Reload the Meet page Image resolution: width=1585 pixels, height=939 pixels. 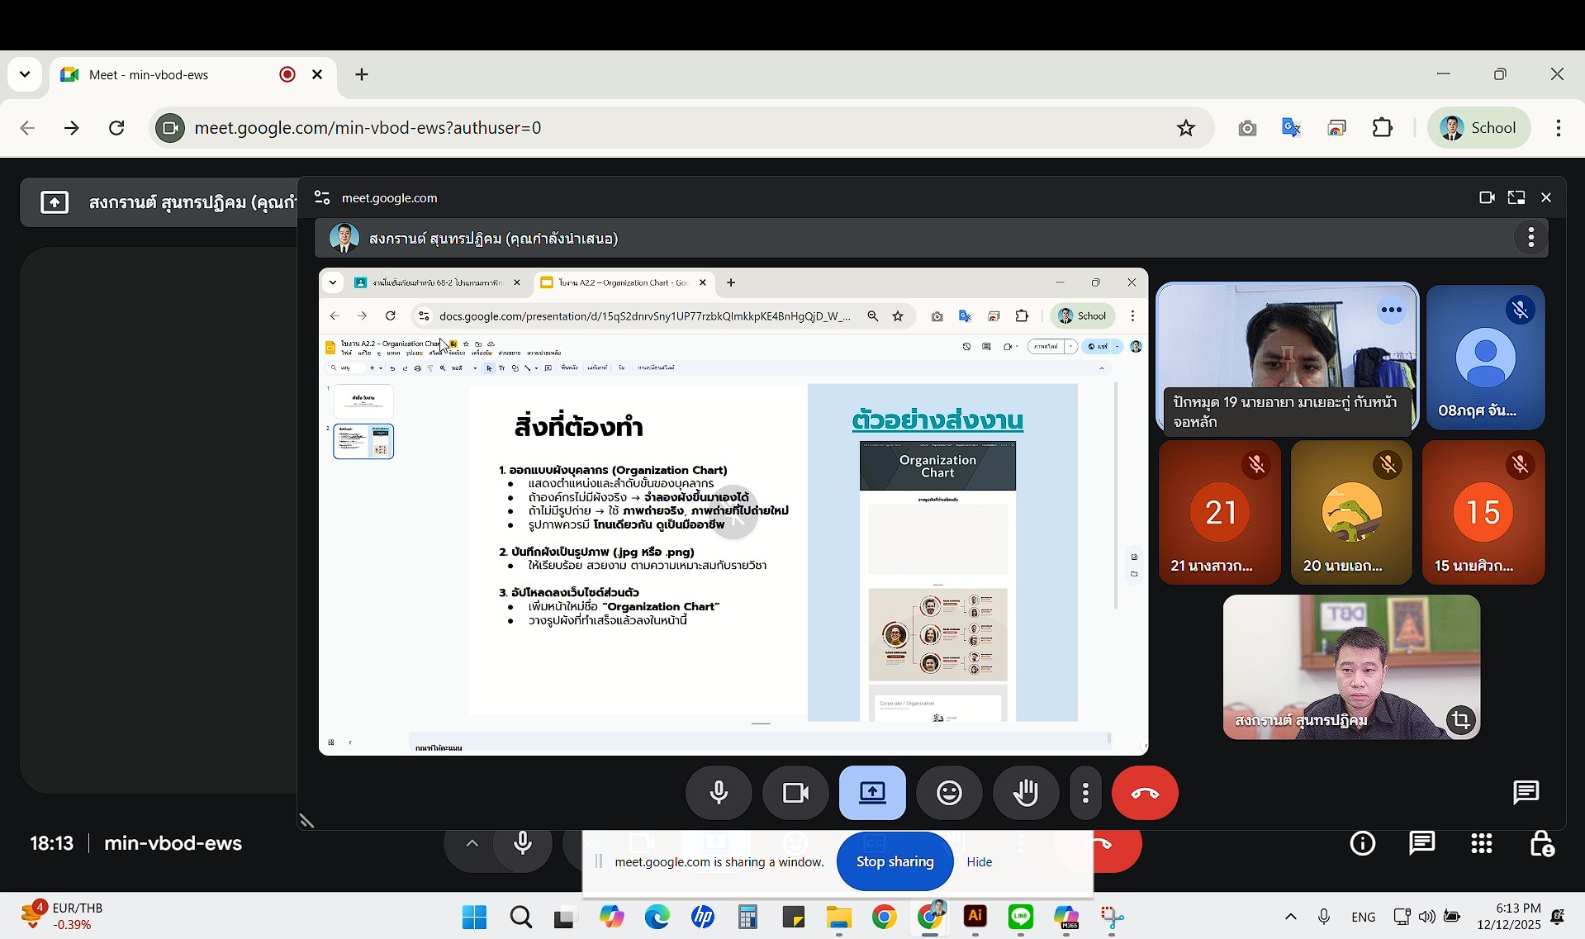coord(117,128)
